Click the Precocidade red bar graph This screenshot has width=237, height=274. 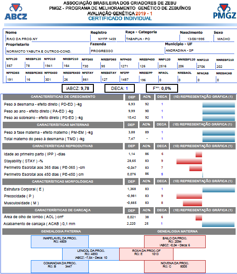[x=189, y=196]
